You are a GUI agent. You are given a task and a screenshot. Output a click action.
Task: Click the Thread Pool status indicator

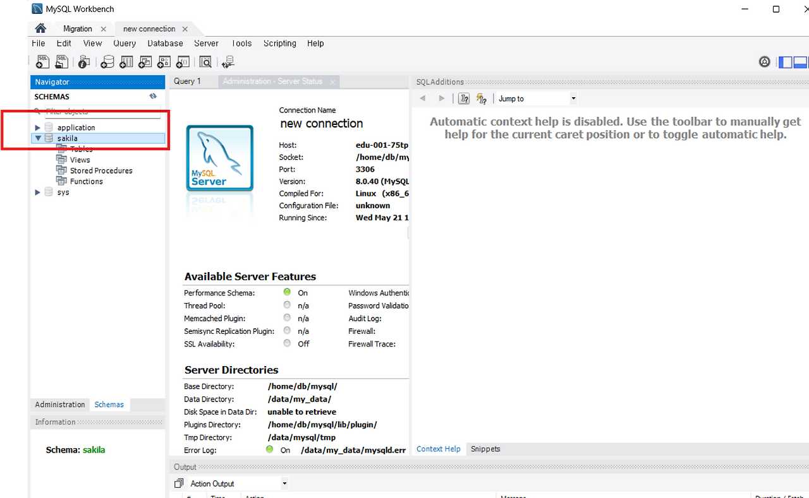coord(287,305)
